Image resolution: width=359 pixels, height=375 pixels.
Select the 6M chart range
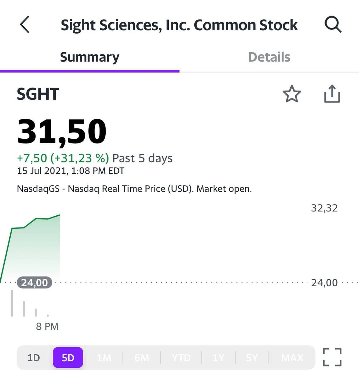[142, 357]
